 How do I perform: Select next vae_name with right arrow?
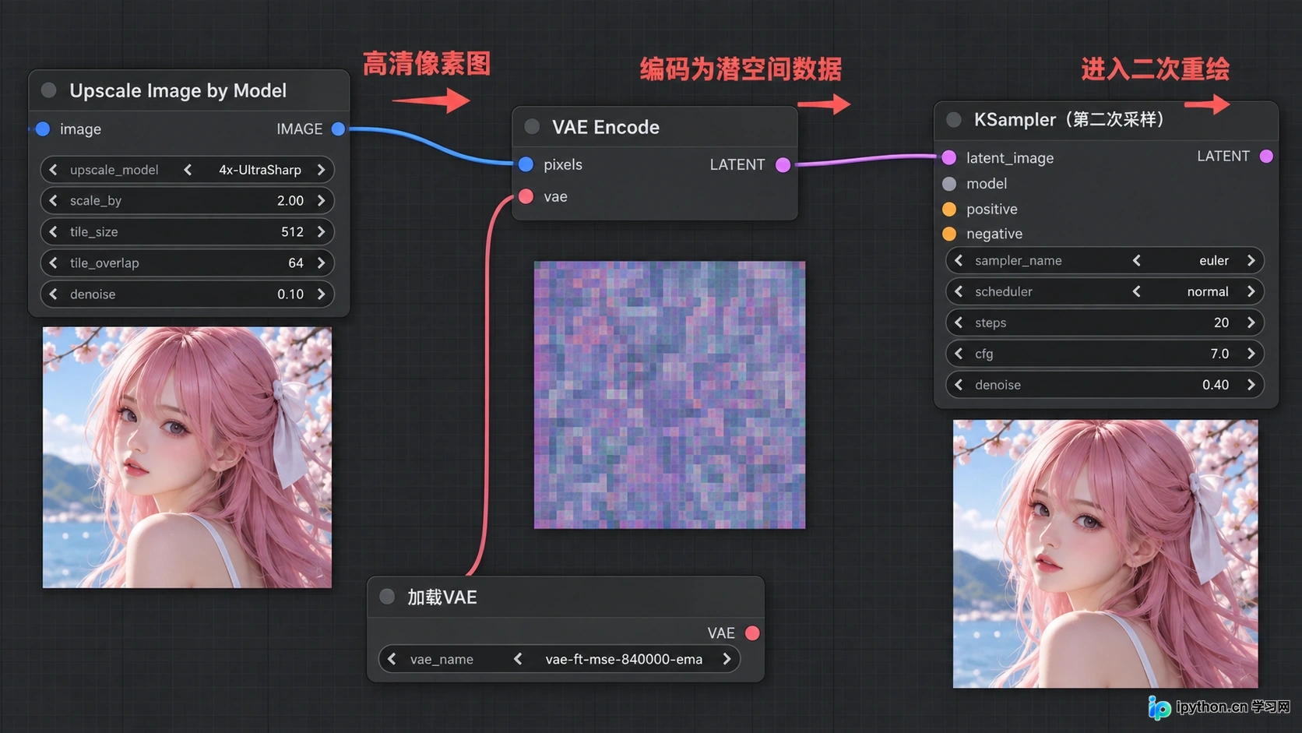point(727,659)
